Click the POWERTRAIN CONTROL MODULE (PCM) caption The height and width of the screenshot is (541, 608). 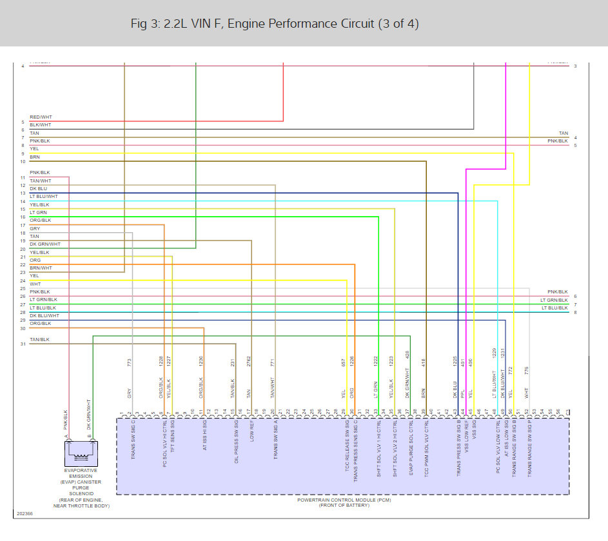coord(344,500)
